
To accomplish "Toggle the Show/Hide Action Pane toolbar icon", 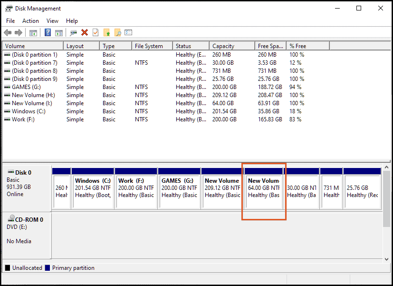I will point(58,32).
